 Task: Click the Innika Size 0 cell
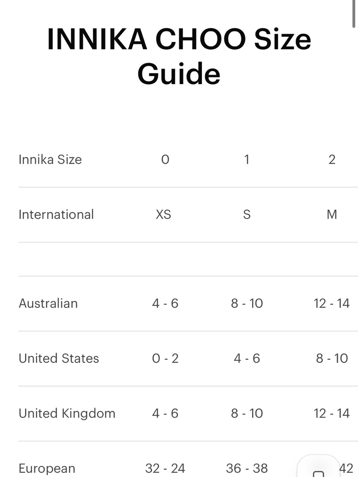[165, 159]
